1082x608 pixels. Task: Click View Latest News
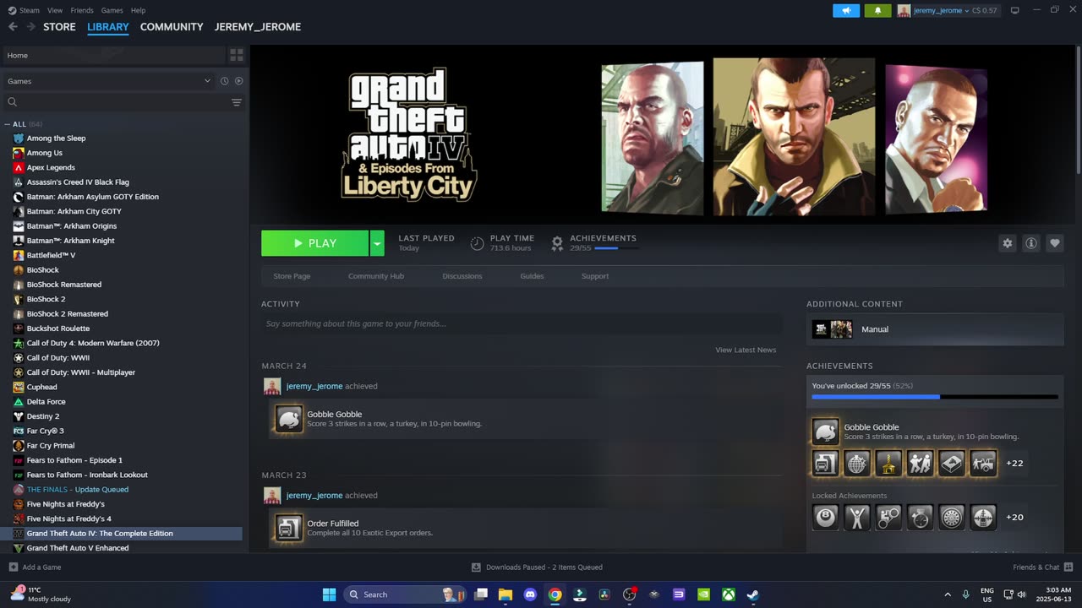(x=746, y=350)
